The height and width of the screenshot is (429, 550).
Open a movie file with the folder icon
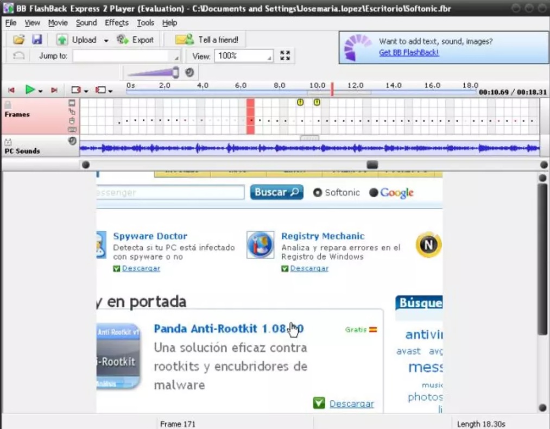click(x=18, y=40)
